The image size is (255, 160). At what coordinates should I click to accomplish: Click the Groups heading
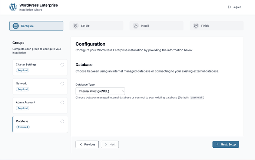click(19, 43)
